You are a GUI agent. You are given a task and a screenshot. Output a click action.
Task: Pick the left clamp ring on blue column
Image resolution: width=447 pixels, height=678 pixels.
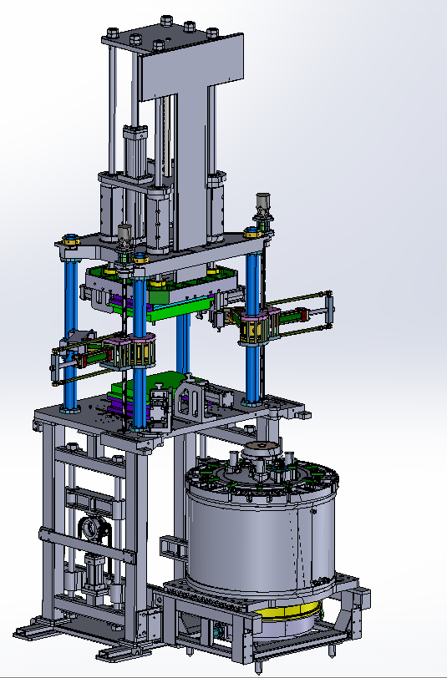(x=130, y=352)
